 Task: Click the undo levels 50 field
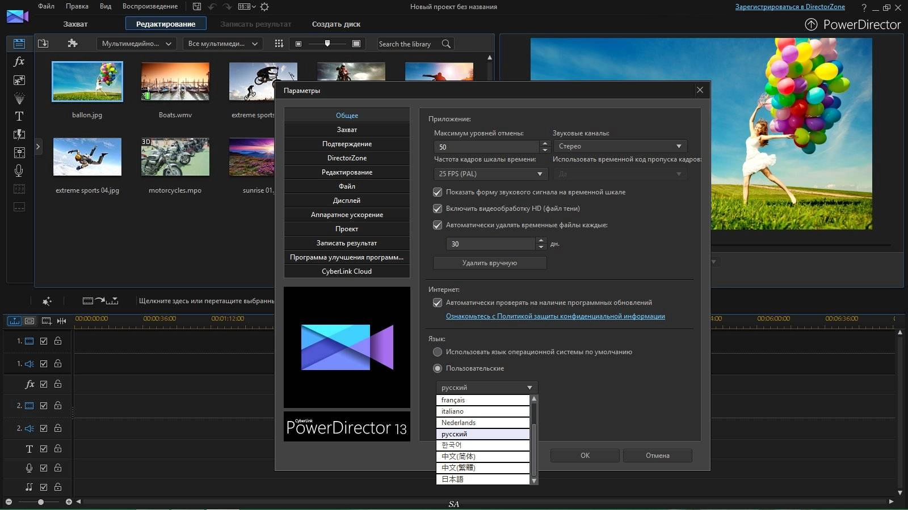coord(486,147)
